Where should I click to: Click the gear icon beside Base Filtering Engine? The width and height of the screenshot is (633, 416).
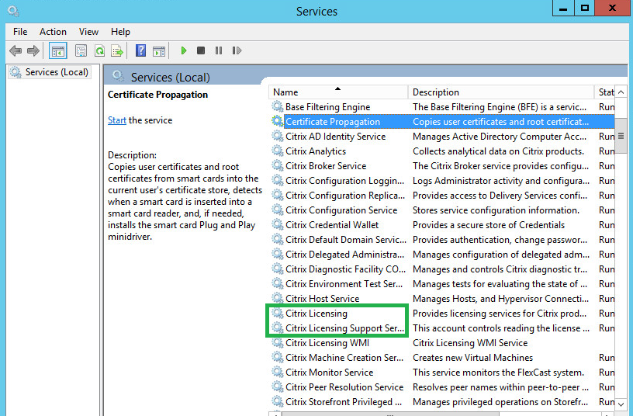pos(278,106)
